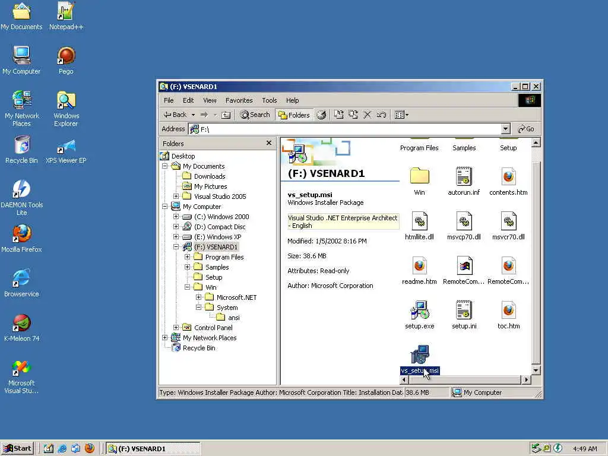This screenshot has width=608, height=456.
Task: Click the Go button
Action: click(x=526, y=129)
